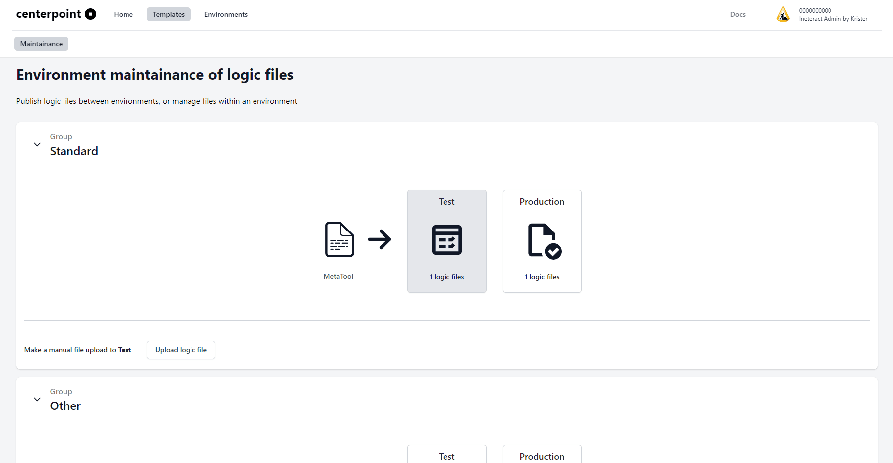
Task: Collapse the Standard group
Action: (x=37, y=144)
